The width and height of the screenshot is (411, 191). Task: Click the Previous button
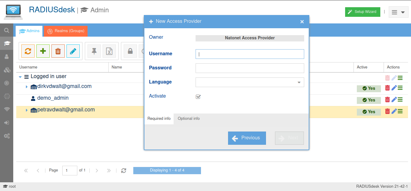tap(247, 138)
